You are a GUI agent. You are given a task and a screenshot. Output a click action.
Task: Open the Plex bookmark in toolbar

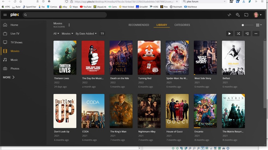(x=164, y=7)
